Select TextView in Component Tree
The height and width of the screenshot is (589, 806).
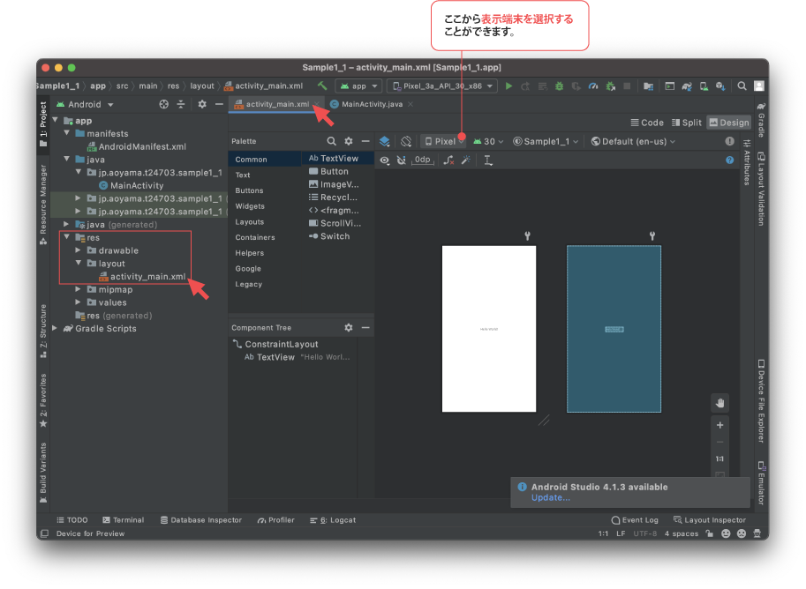click(297, 357)
